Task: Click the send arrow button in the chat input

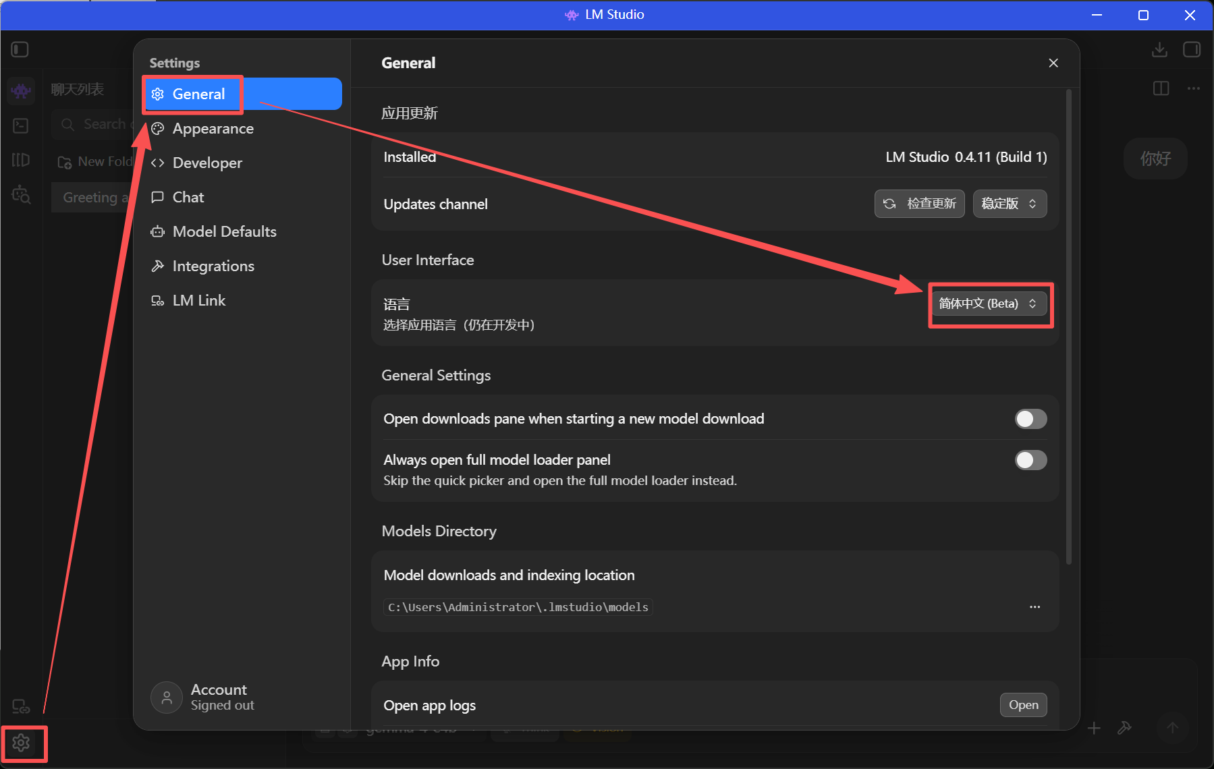Action: point(1173,729)
